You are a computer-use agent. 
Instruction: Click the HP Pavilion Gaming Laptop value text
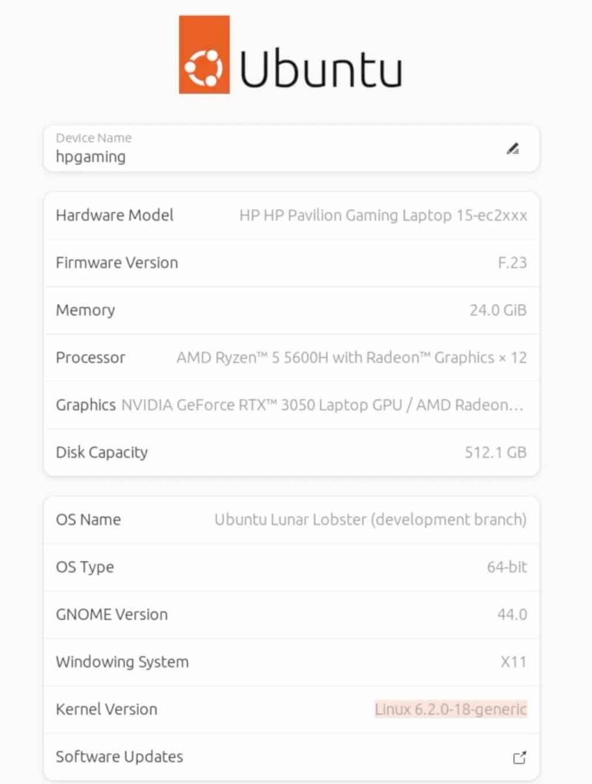[x=383, y=215]
